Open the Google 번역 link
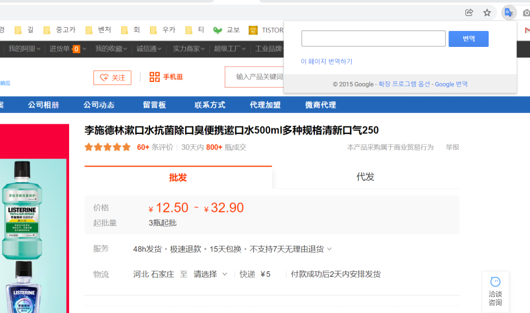This screenshot has width=530, height=313. (451, 84)
